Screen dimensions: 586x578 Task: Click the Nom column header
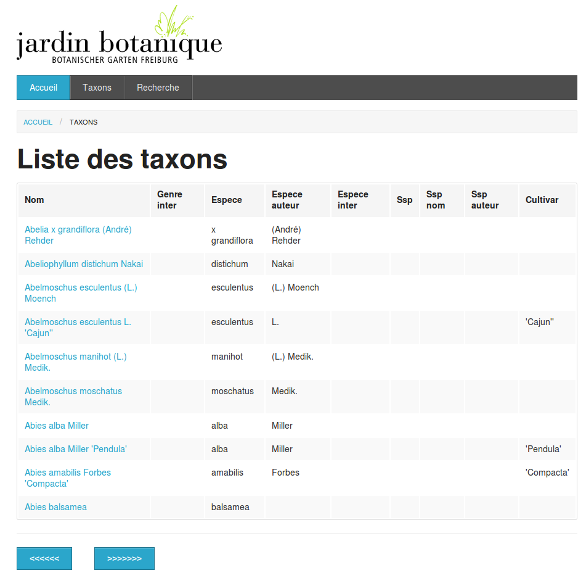(x=35, y=200)
